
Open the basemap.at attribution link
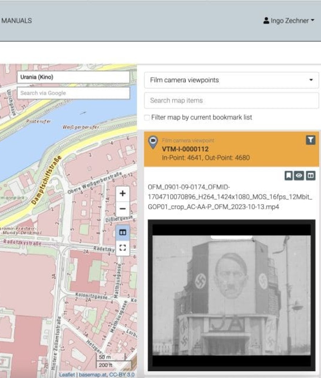click(x=93, y=375)
